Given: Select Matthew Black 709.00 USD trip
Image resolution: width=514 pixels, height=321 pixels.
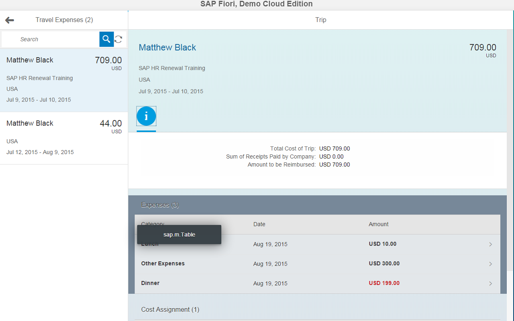Looking at the screenshot, I should [64, 80].
